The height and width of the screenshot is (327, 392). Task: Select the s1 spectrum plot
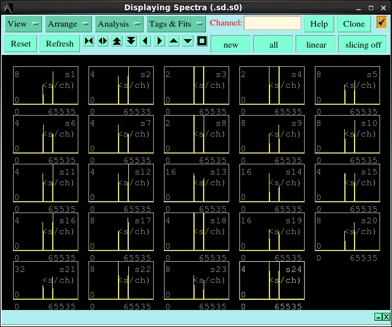[46, 86]
